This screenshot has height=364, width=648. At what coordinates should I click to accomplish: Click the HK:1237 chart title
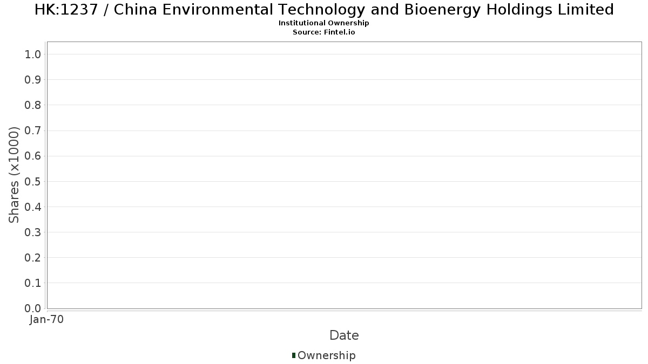pyautogui.click(x=324, y=10)
